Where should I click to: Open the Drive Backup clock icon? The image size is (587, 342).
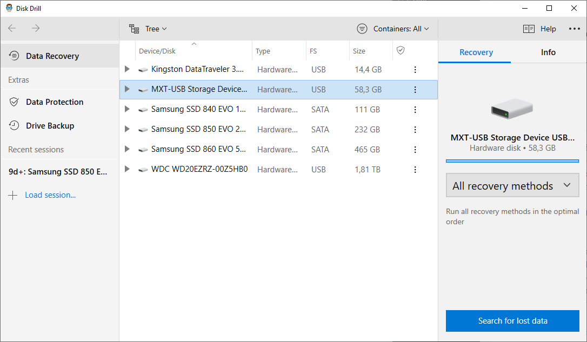(x=14, y=126)
